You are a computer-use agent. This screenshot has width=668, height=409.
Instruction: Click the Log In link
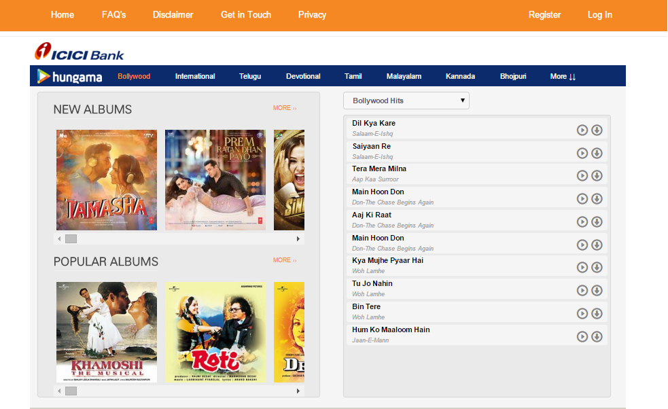[x=600, y=14]
